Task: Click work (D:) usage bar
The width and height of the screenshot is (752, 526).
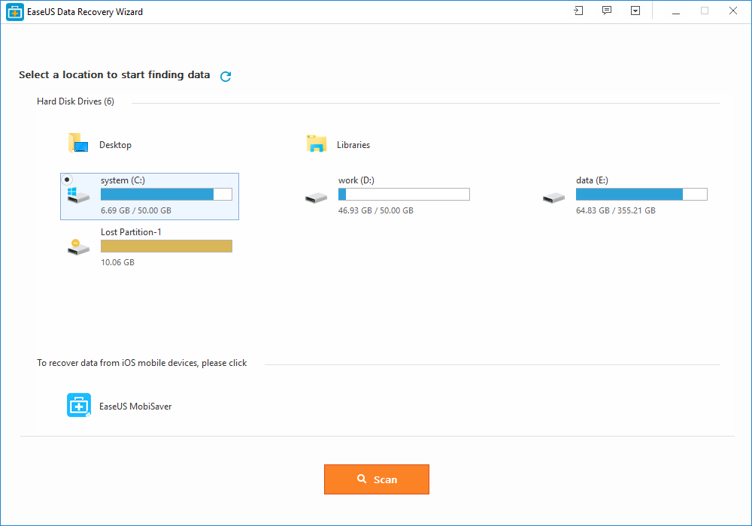Action: [x=404, y=194]
